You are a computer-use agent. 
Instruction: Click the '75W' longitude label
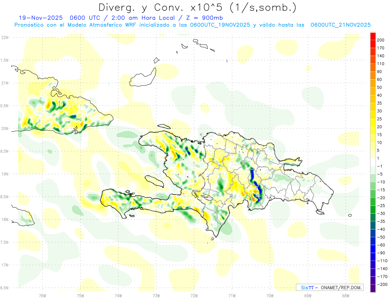click(x=81, y=295)
